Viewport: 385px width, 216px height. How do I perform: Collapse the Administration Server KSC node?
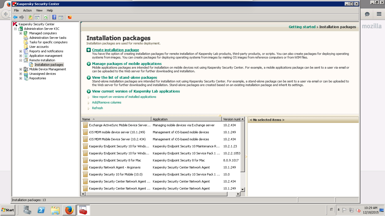coord(15,29)
